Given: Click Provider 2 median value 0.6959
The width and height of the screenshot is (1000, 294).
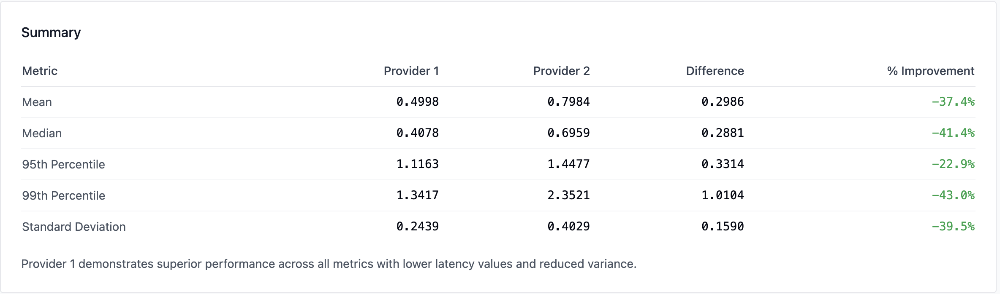Looking at the screenshot, I should click(568, 133).
